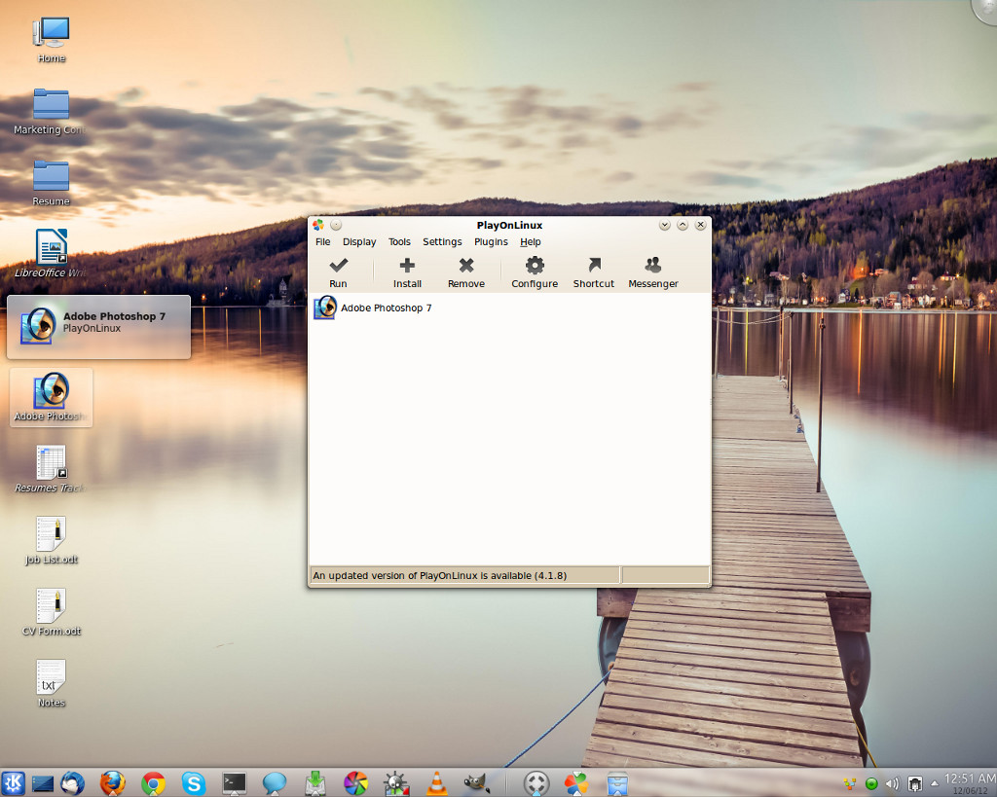997x797 pixels.
Task: Open the Display menu
Action: pos(359,241)
